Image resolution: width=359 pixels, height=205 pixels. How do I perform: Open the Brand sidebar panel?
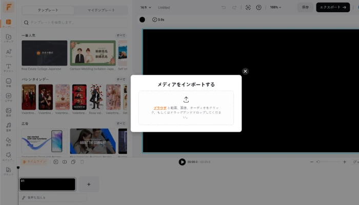[x=9, y=171]
